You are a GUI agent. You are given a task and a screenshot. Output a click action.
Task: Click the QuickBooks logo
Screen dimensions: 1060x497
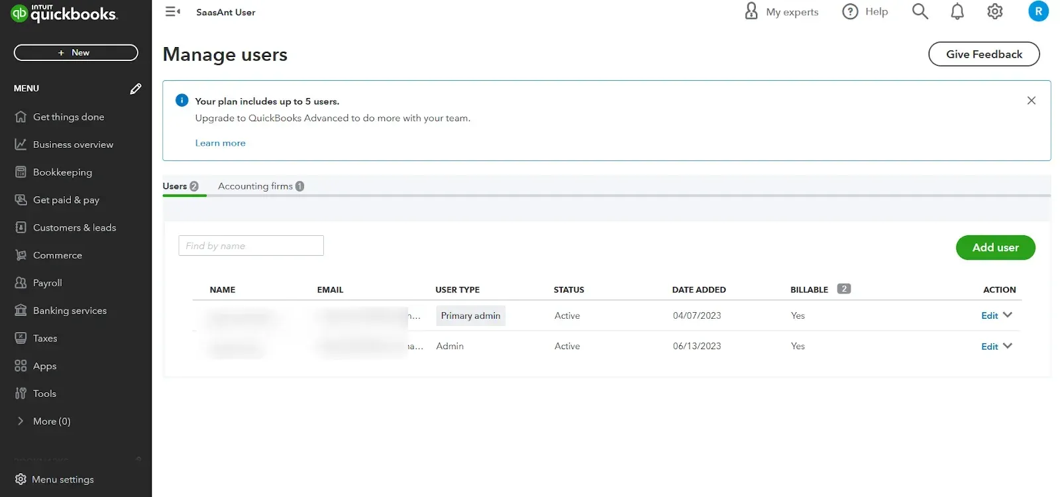point(64,13)
